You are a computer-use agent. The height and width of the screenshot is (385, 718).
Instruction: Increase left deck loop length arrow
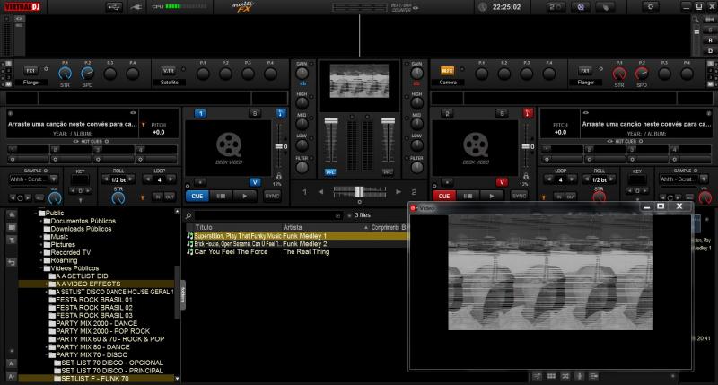point(171,179)
